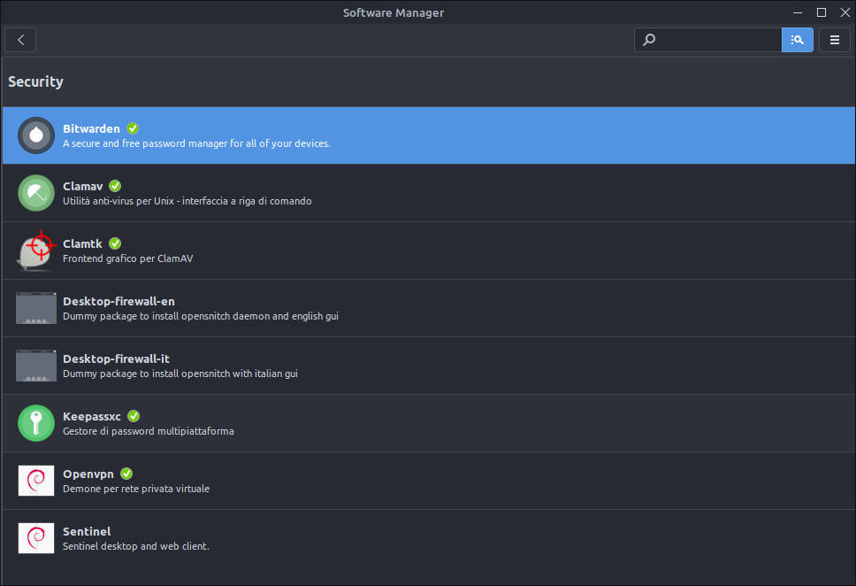Click the Keepassxc green key icon
This screenshot has height=586, width=856.
click(x=36, y=423)
